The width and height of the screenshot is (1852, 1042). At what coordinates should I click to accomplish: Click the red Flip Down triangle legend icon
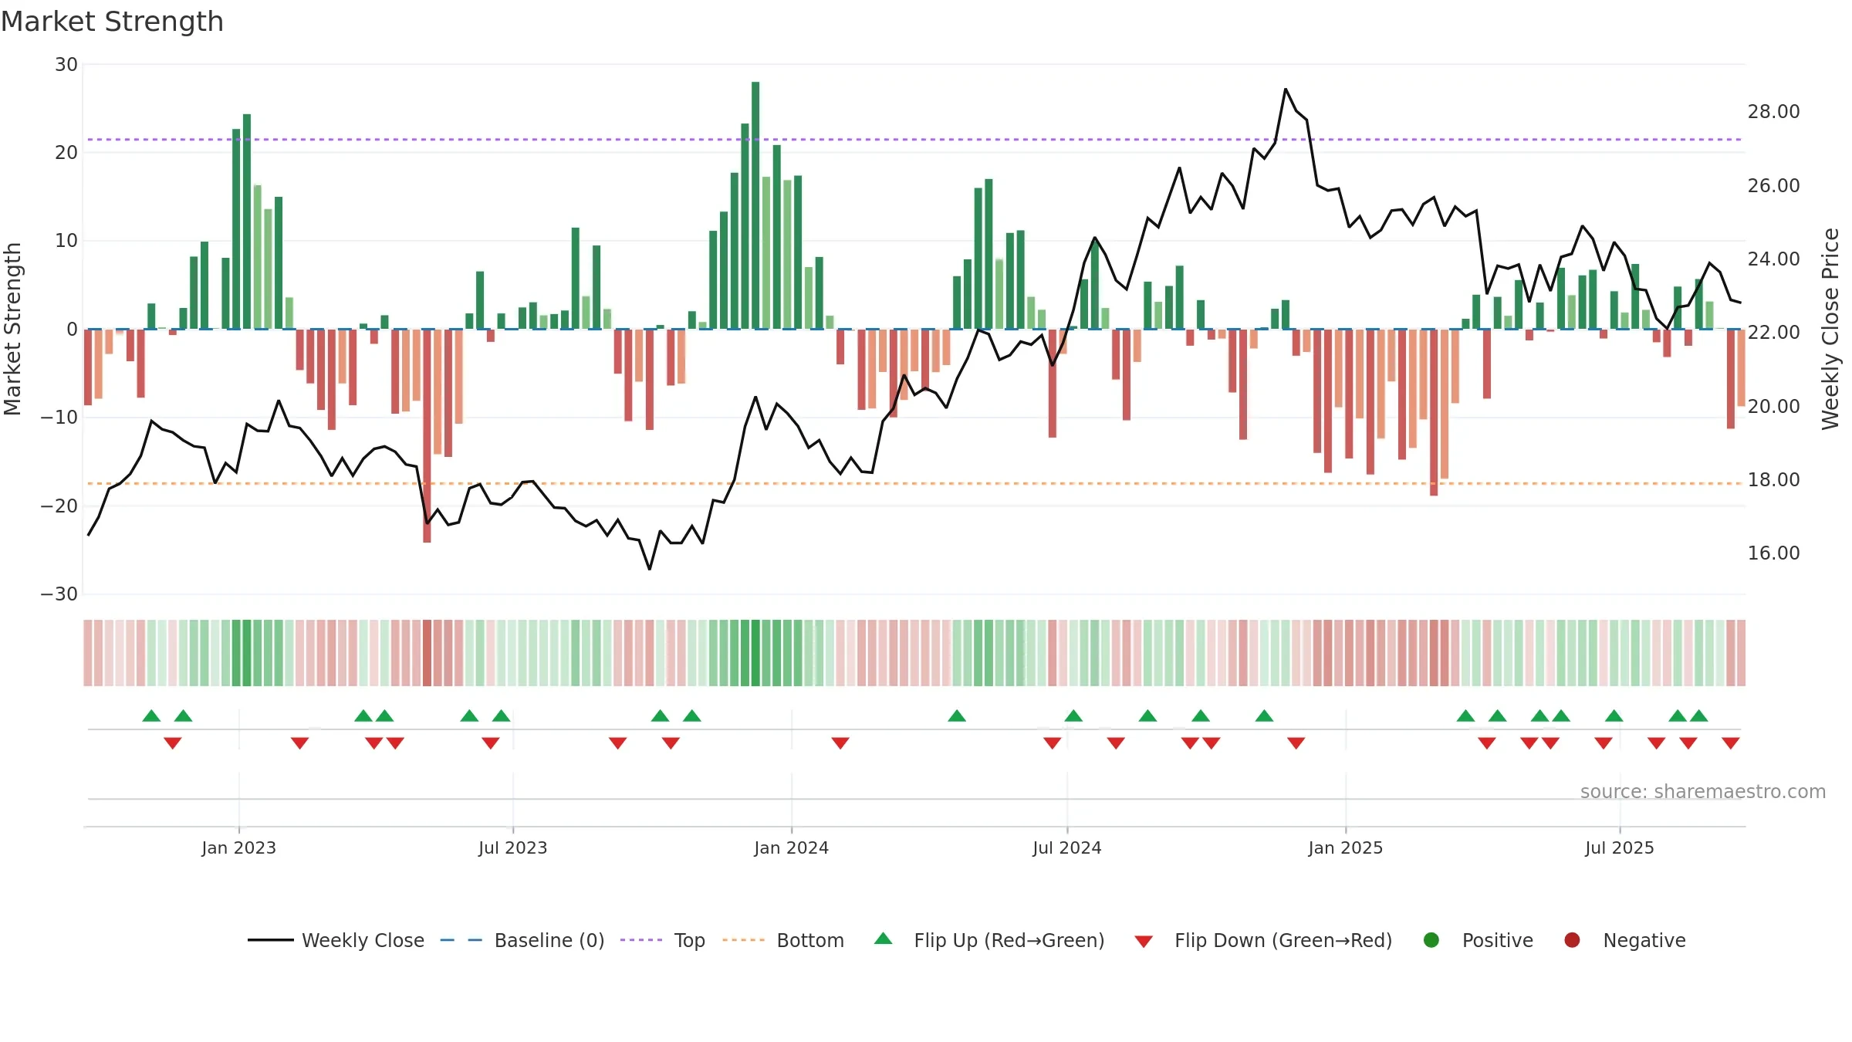(x=1144, y=942)
